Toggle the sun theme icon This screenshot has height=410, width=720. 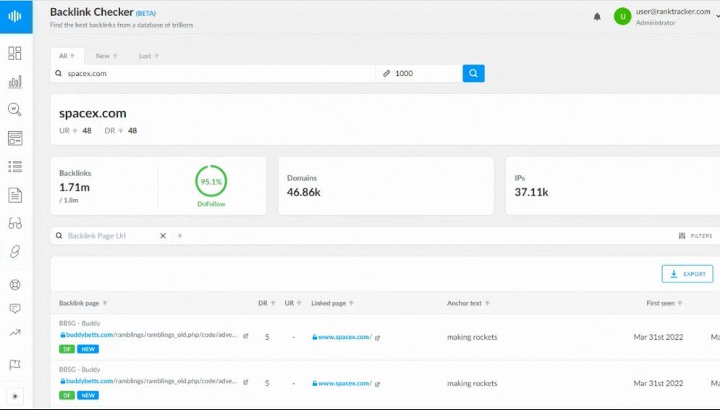(x=14, y=396)
